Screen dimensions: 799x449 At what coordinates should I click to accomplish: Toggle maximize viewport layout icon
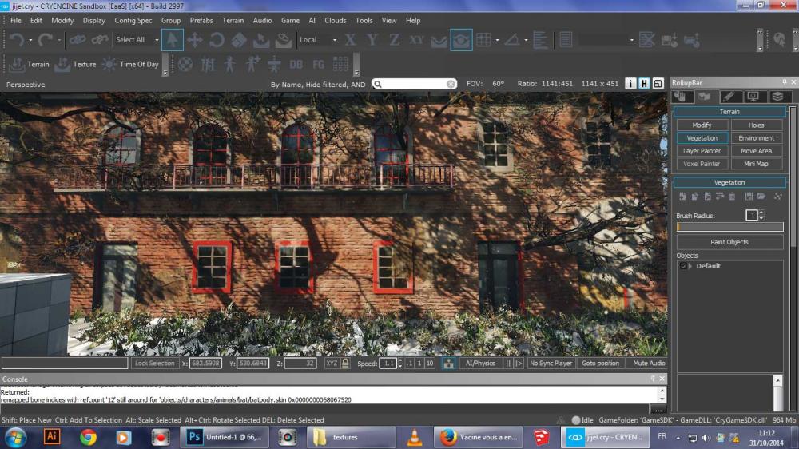point(658,84)
